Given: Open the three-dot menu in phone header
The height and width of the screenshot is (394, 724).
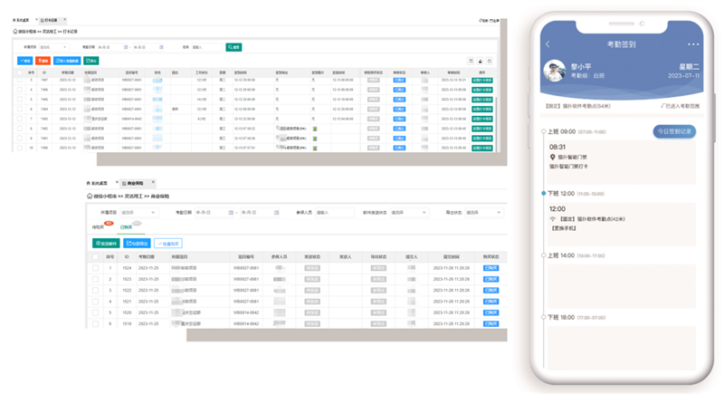Looking at the screenshot, I should click(x=693, y=44).
